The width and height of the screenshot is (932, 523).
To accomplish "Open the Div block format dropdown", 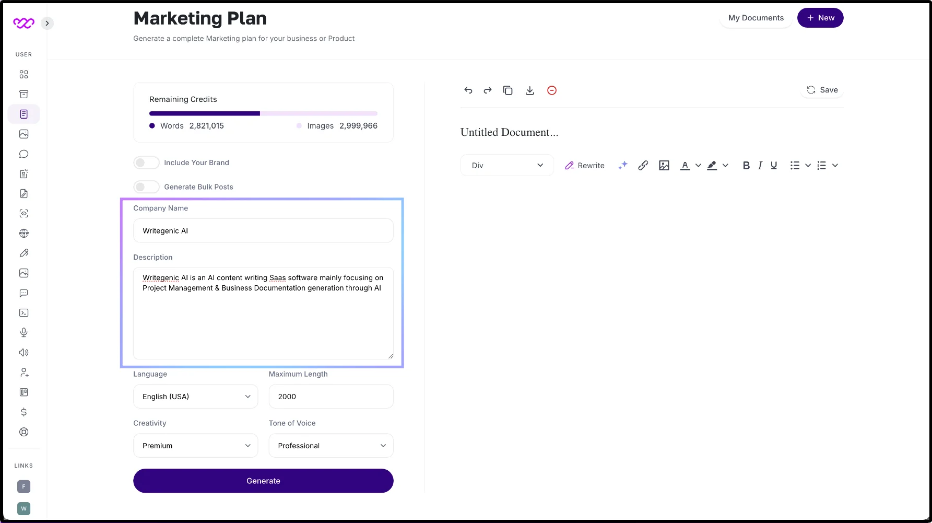I will 507,165.
